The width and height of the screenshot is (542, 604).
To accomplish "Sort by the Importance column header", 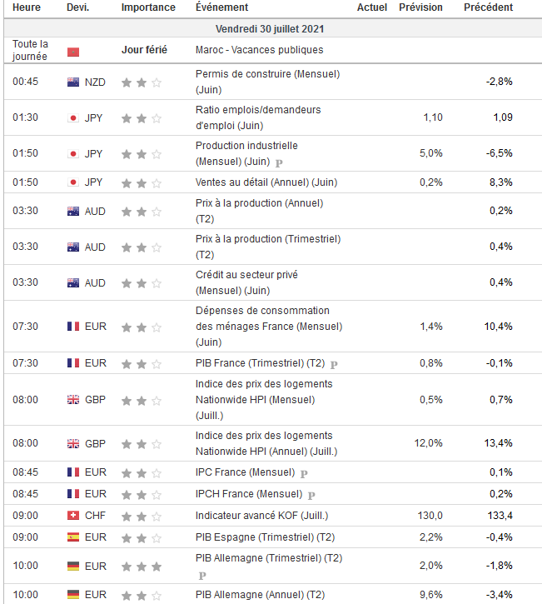I will coord(148,7).
